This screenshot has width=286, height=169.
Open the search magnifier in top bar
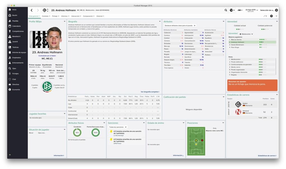tap(226, 10)
